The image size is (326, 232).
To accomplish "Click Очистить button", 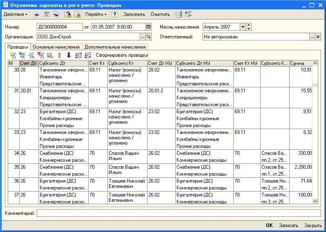I will (160, 14).
